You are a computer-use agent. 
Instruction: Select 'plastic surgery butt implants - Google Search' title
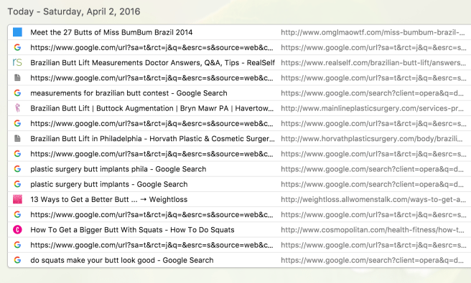tap(109, 184)
